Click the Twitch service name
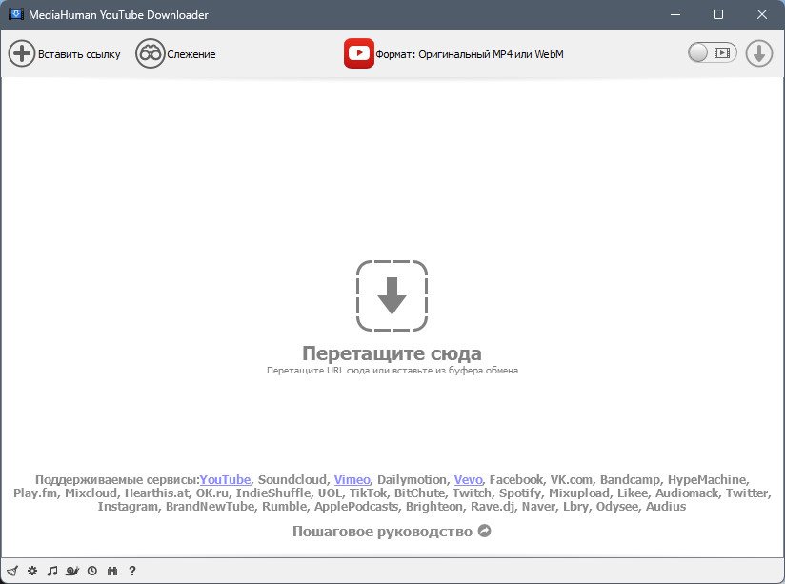The height and width of the screenshot is (584, 785). (x=472, y=493)
